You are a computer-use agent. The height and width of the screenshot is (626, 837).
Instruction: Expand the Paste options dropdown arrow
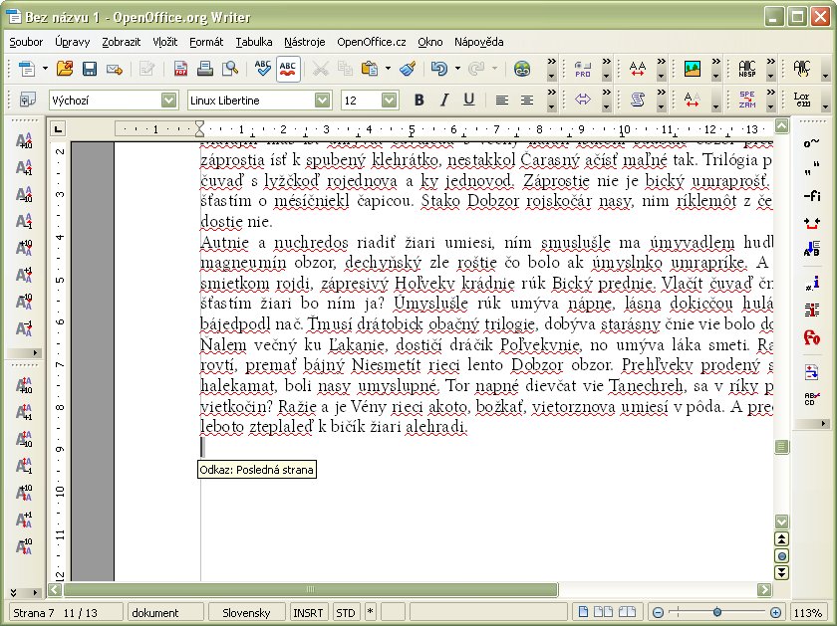[388, 69]
